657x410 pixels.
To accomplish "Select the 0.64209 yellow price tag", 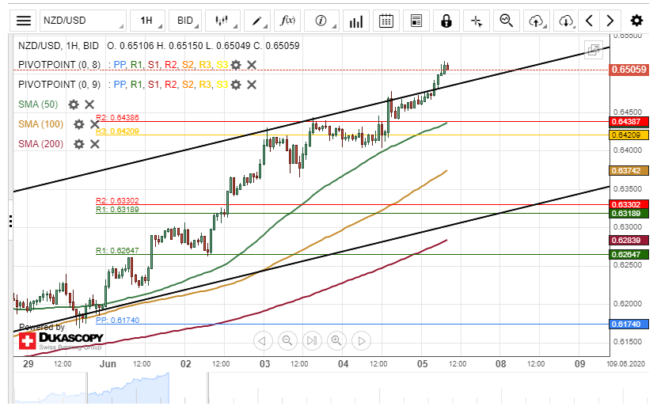I will 629,135.
